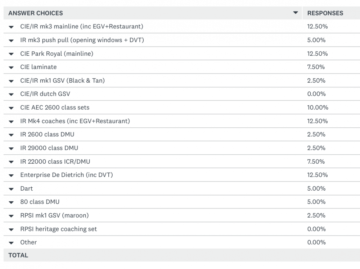Open the IR 2600 class DMU row arrow
This screenshot has width=360, height=269.
click(x=12, y=135)
